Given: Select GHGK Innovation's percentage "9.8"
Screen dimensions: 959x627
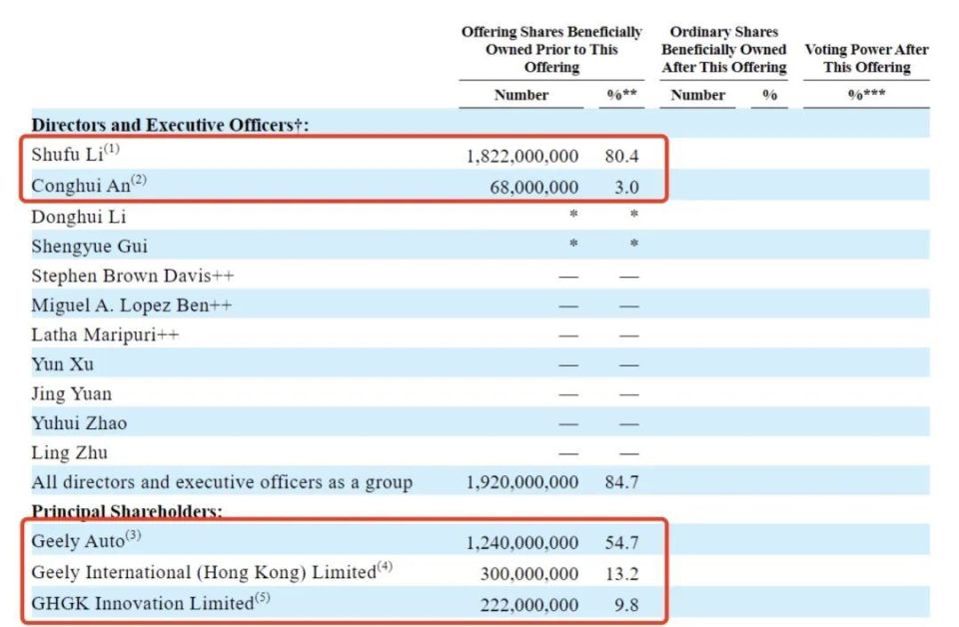Looking at the screenshot, I should tap(627, 606).
